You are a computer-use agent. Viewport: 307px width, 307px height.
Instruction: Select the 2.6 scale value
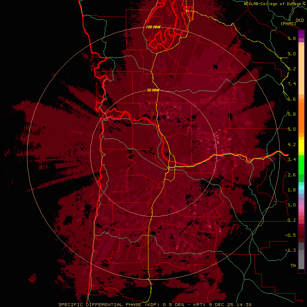(x=292, y=175)
